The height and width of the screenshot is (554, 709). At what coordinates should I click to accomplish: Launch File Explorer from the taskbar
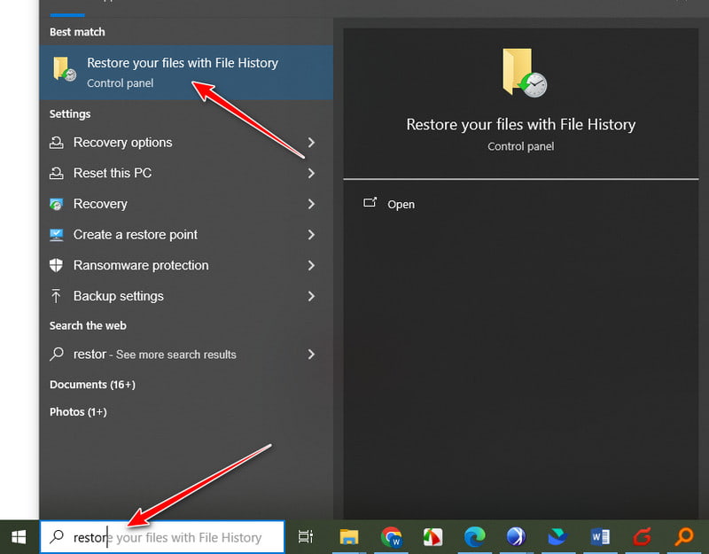pyautogui.click(x=348, y=537)
